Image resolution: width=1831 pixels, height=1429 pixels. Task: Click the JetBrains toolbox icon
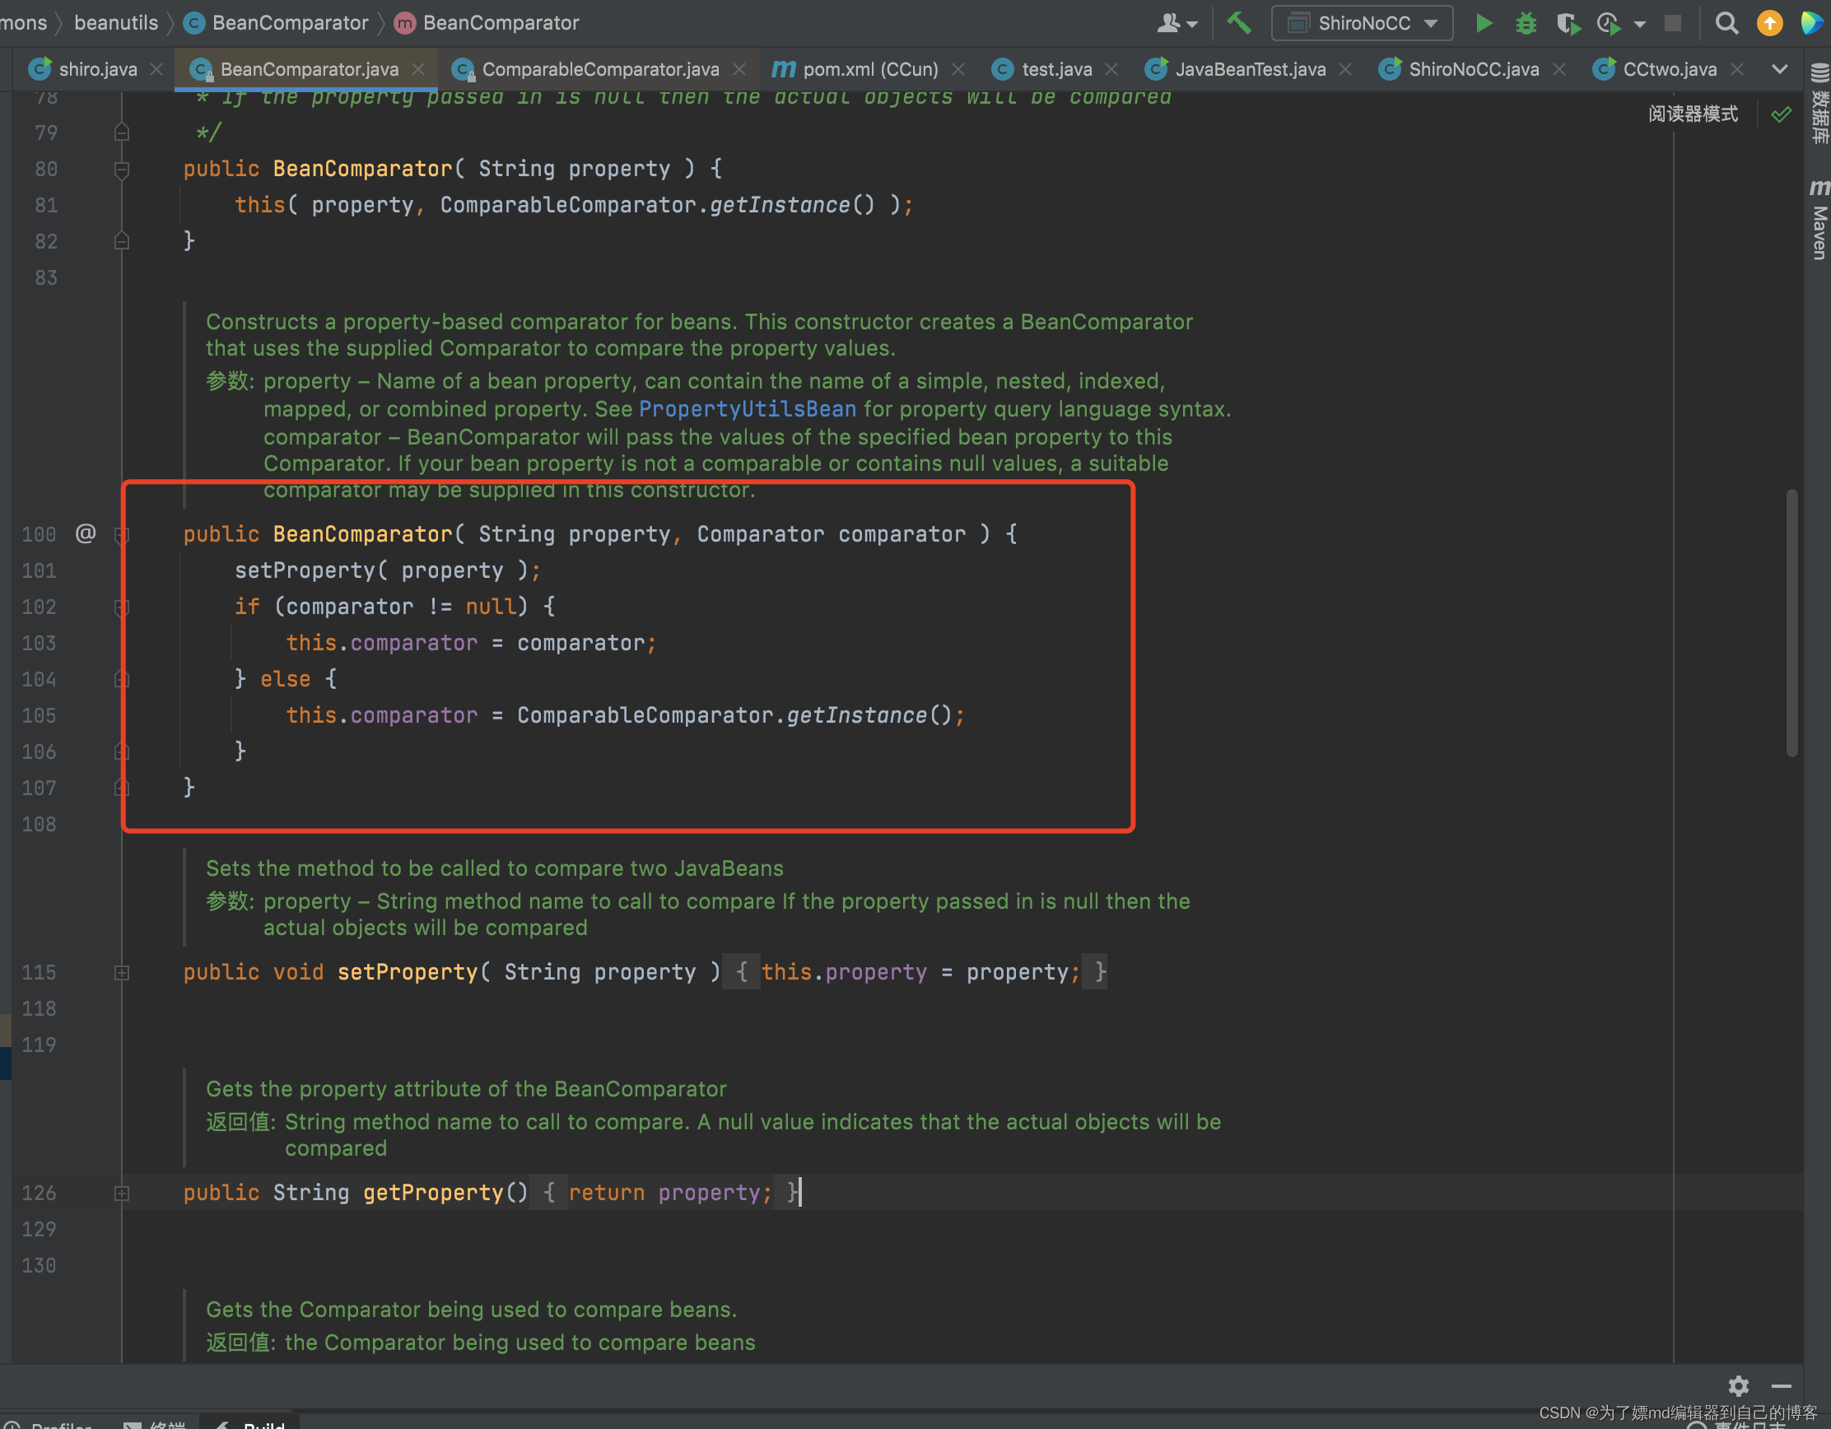coord(1811,22)
